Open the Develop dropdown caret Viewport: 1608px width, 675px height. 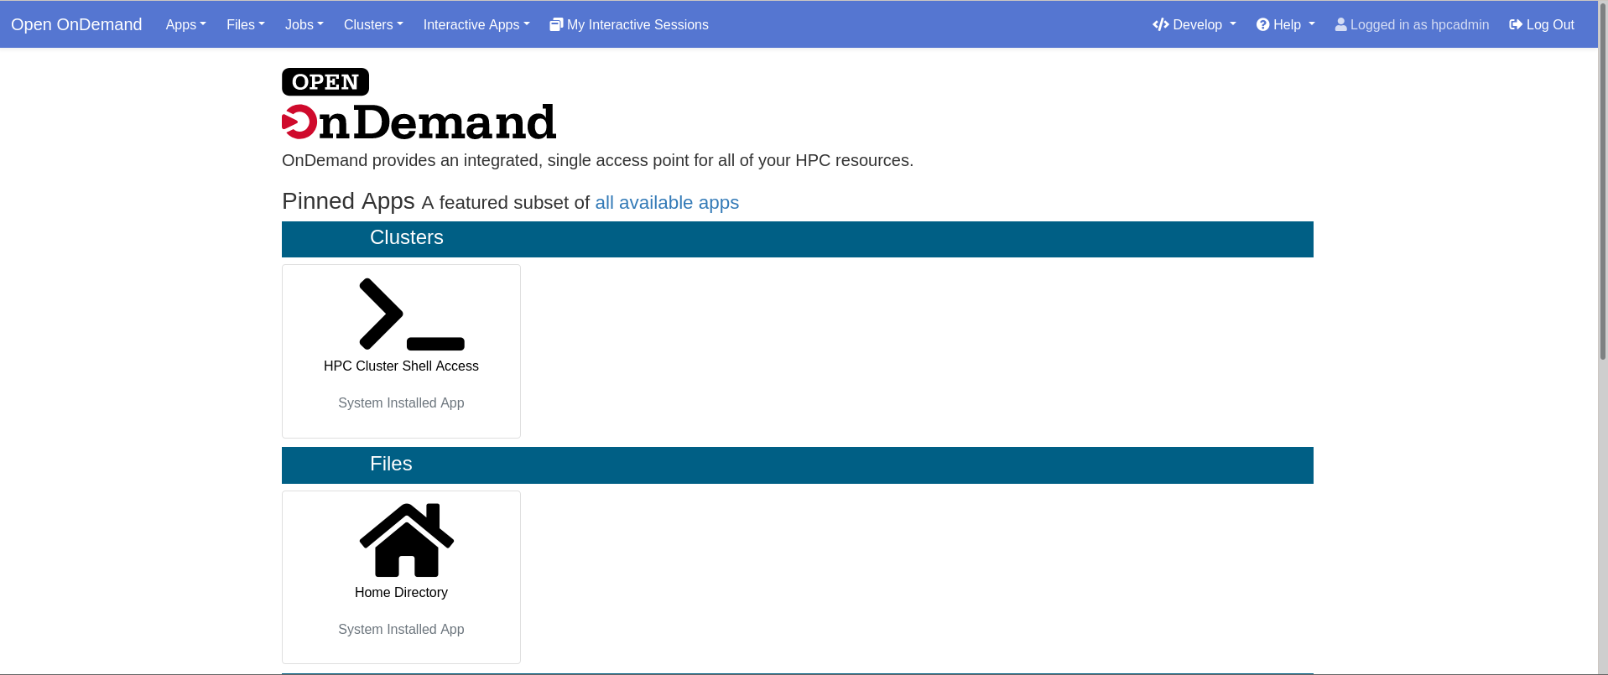[1233, 23]
